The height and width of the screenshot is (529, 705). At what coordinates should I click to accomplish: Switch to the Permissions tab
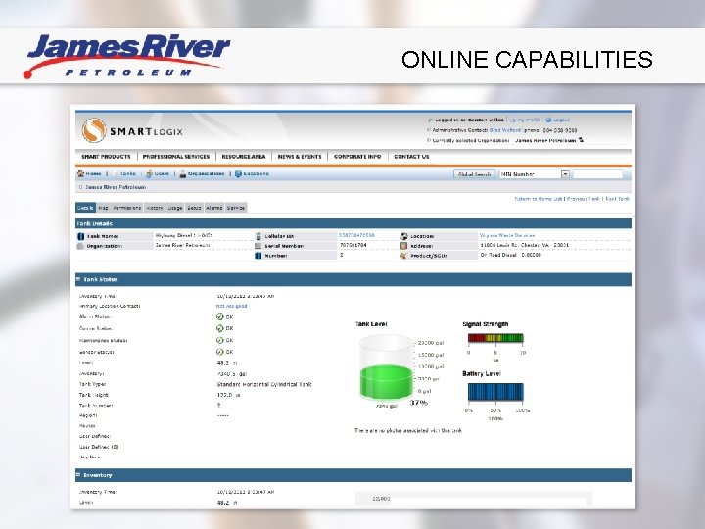point(126,208)
